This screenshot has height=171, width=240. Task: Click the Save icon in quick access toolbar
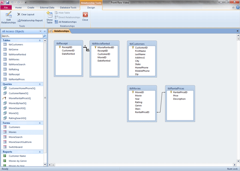pos(7,2)
